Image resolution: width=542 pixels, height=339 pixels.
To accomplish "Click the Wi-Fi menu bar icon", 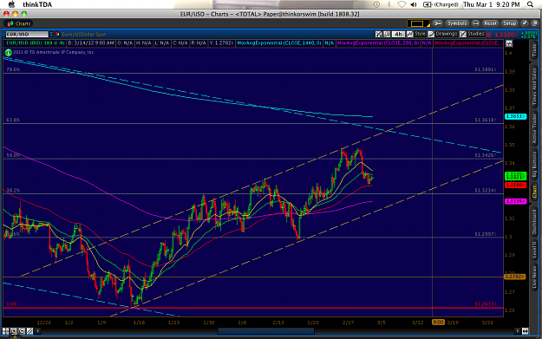I will click(x=402, y=4).
